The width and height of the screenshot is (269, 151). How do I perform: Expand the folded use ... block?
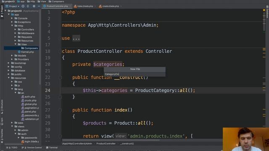pos(76,38)
